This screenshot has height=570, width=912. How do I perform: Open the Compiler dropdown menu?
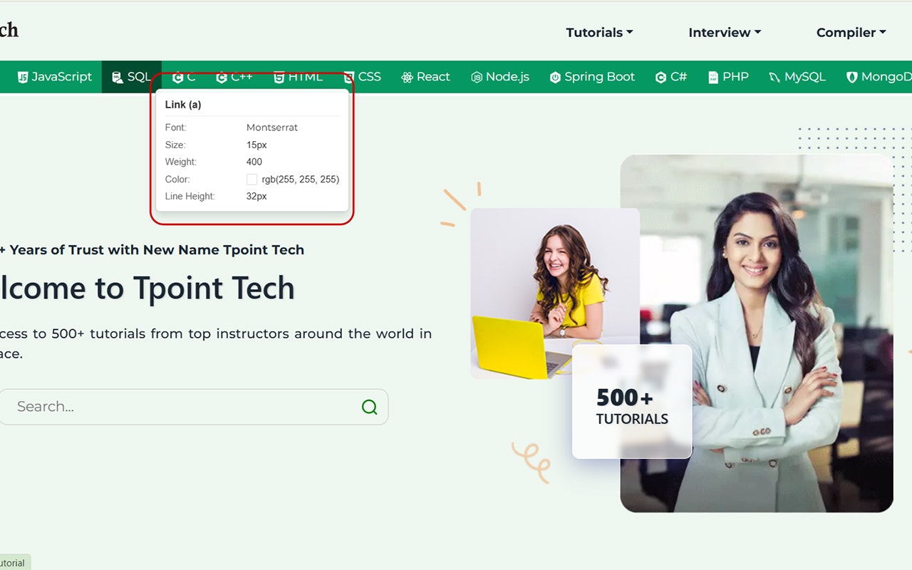851,32
